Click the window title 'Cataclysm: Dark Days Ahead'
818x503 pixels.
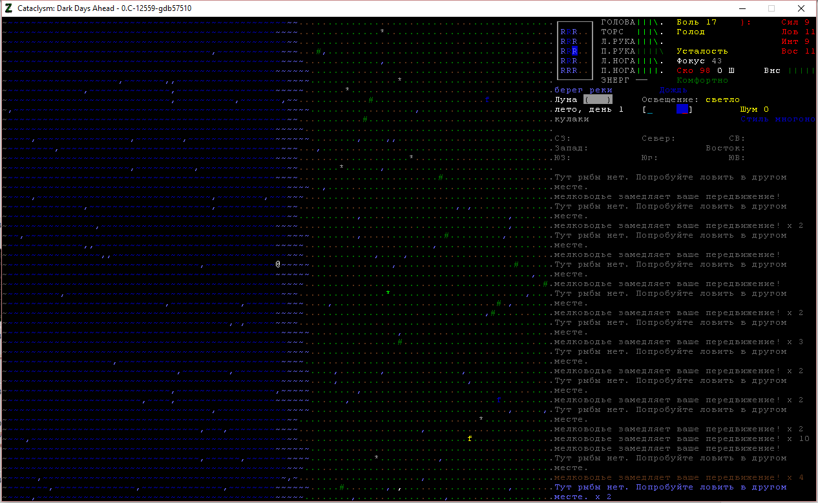tap(104, 8)
